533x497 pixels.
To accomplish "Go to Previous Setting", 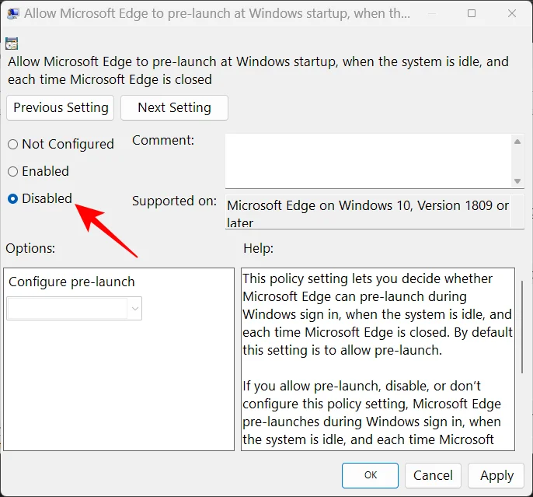I will coord(60,107).
